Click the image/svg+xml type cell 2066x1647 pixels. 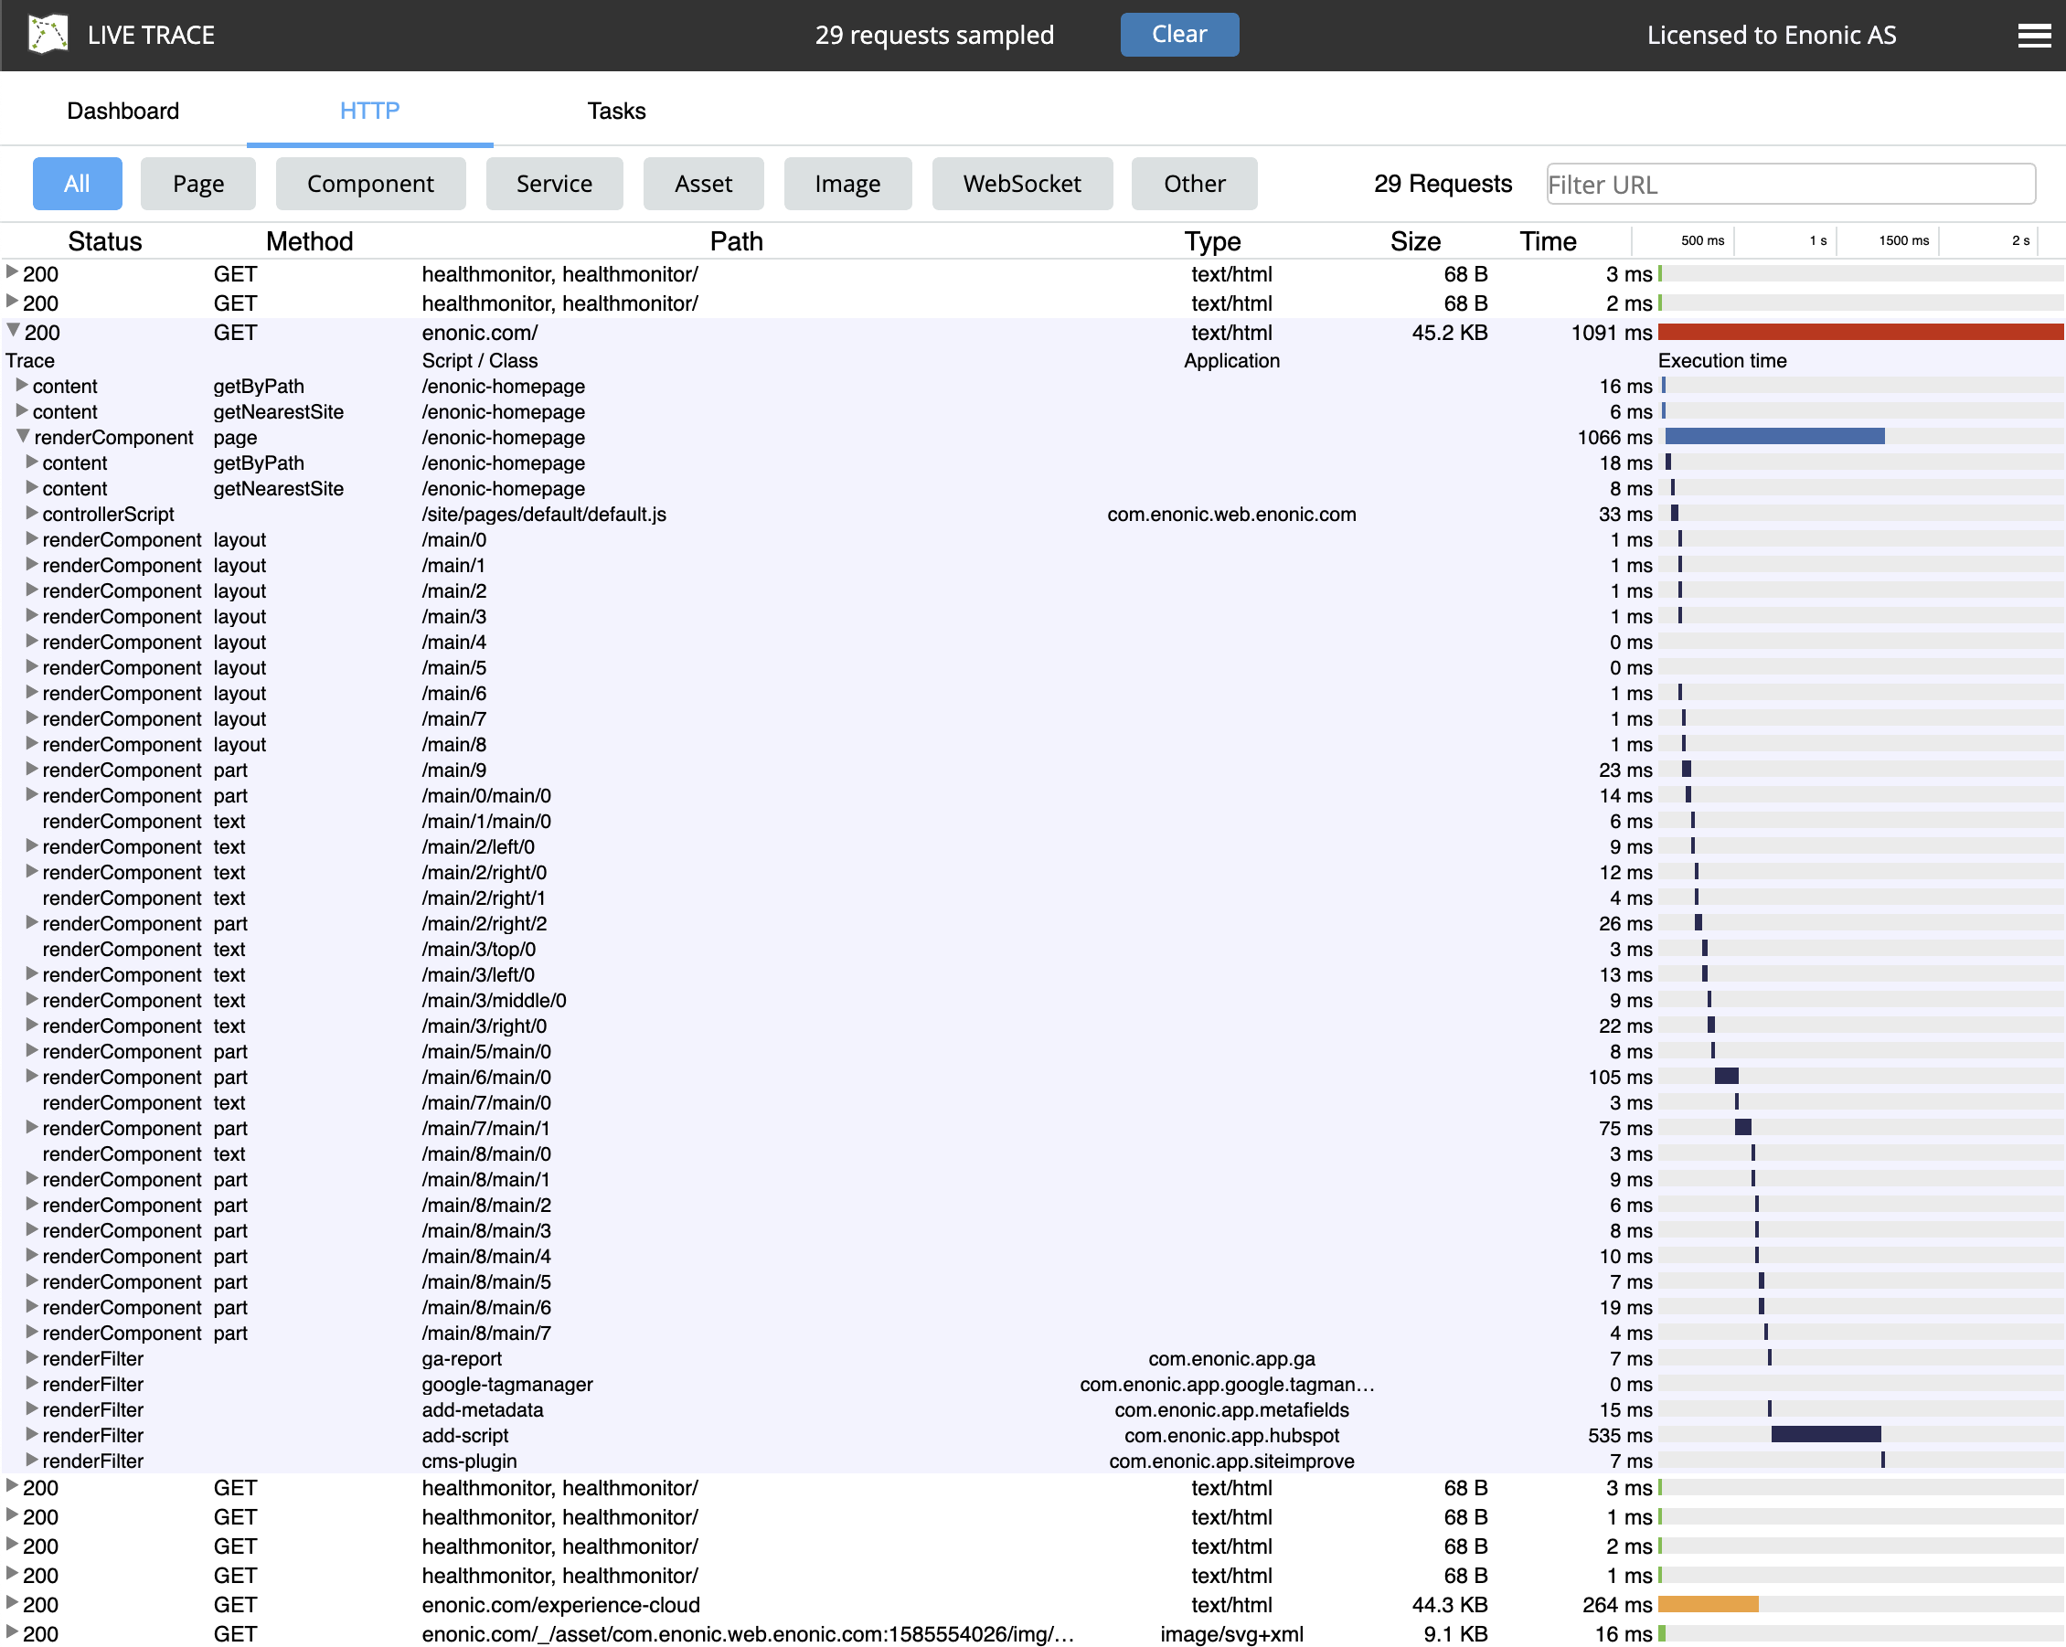1231,1634
